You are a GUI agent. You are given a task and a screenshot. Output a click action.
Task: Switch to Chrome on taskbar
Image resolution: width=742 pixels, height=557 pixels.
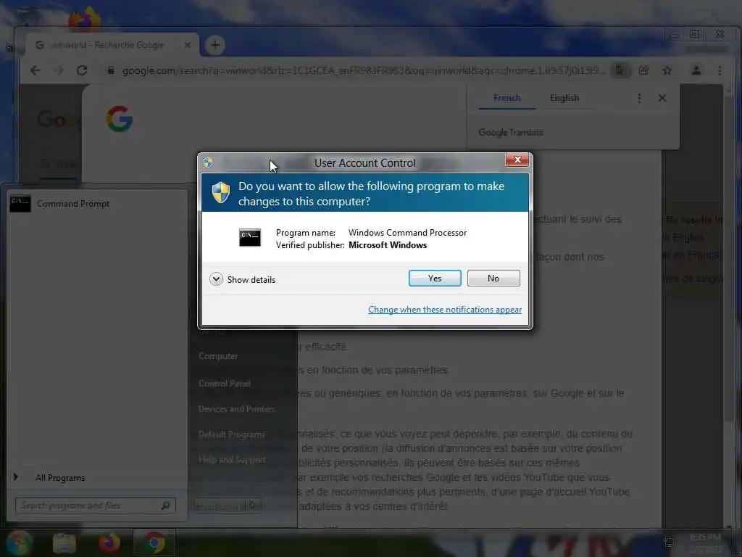(x=154, y=542)
